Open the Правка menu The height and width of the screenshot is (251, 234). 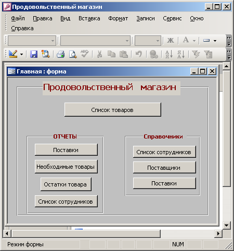43,18
